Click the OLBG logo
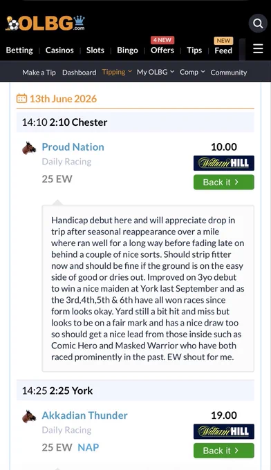This screenshot has height=470, width=271. click(x=45, y=23)
